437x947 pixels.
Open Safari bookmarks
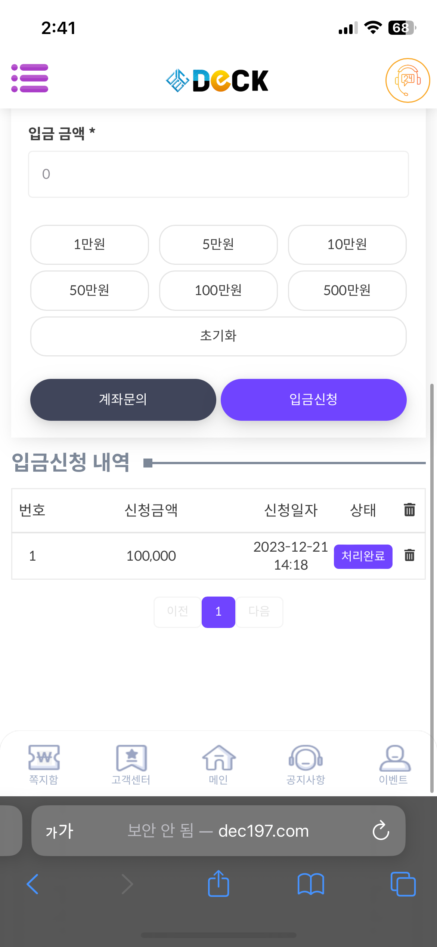310,884
